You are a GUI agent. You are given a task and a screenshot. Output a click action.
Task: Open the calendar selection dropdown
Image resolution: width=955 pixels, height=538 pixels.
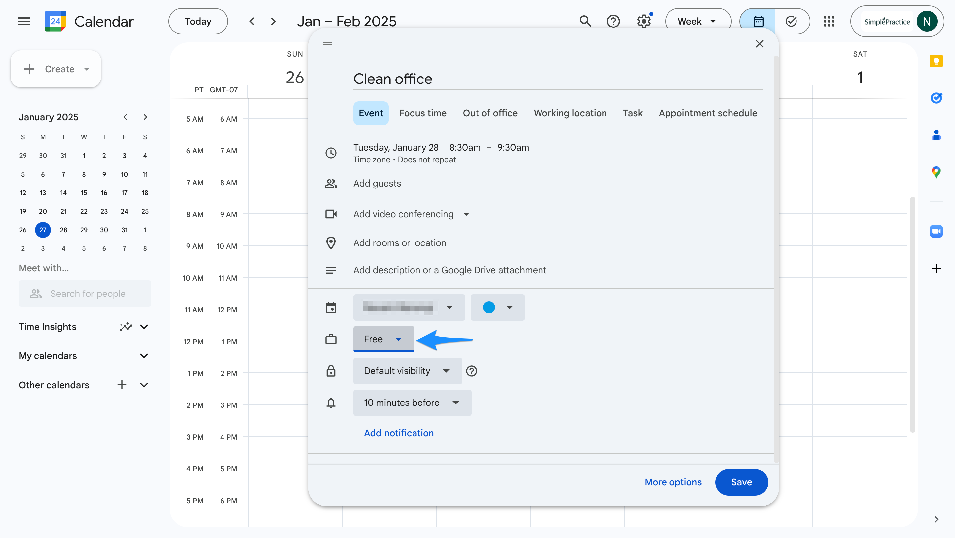409,307
